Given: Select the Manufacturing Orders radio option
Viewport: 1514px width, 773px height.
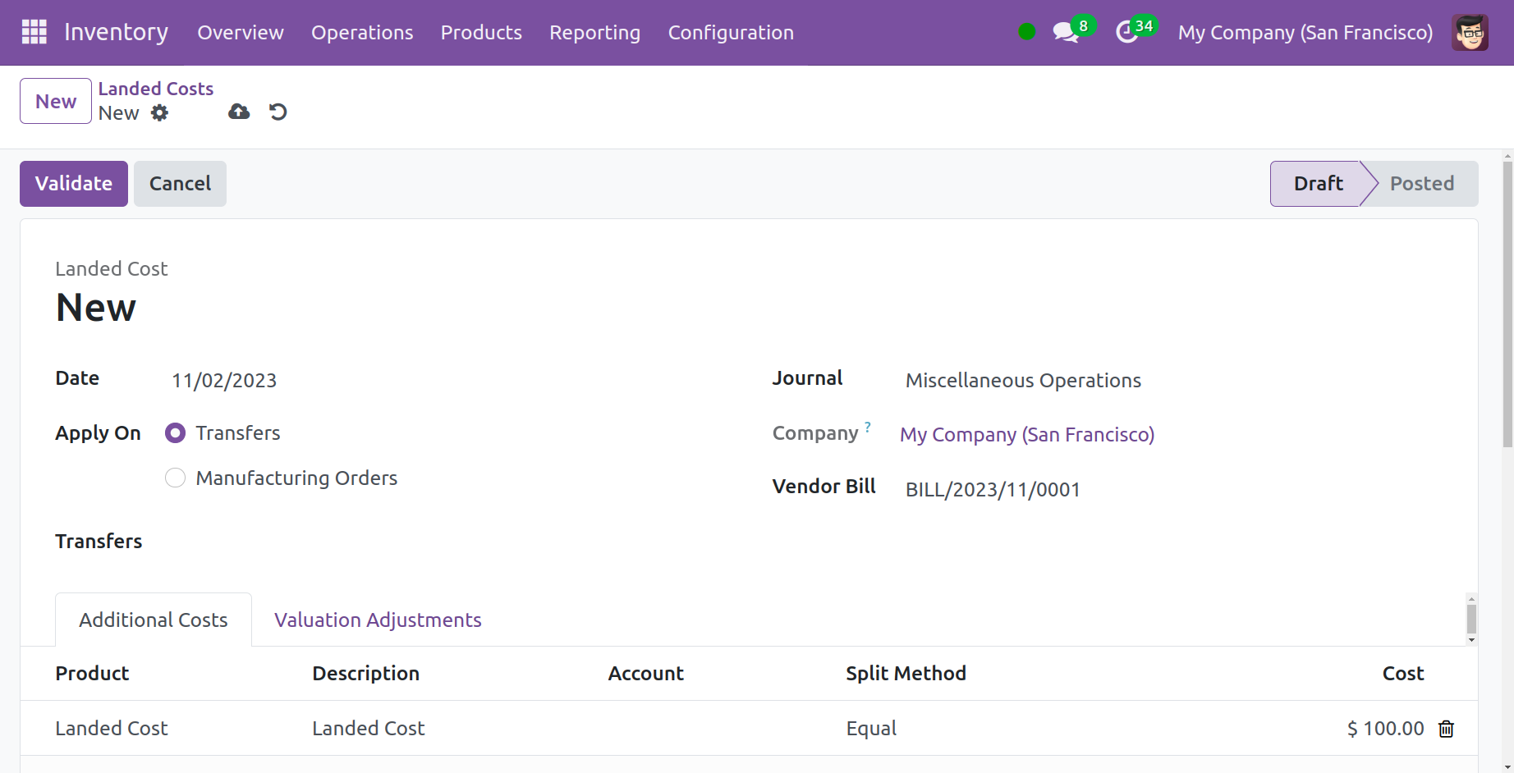Looking at the screenshot, I should [176, 478].
